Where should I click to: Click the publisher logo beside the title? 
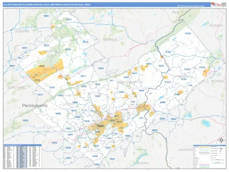point(216,4)
